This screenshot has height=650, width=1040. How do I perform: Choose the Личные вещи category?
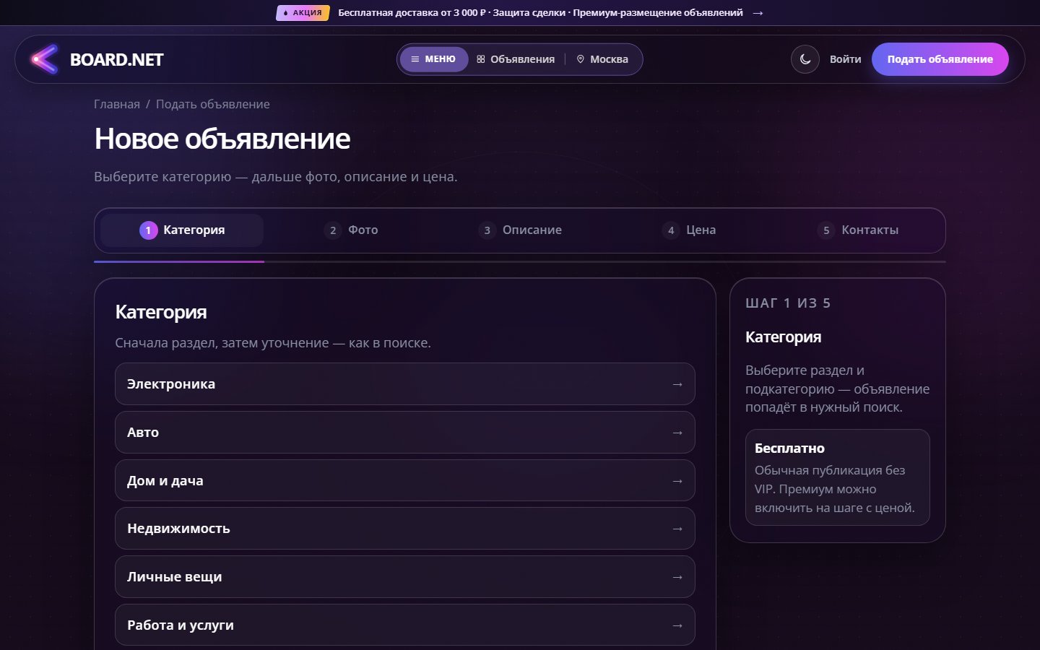tap(405, 577)
